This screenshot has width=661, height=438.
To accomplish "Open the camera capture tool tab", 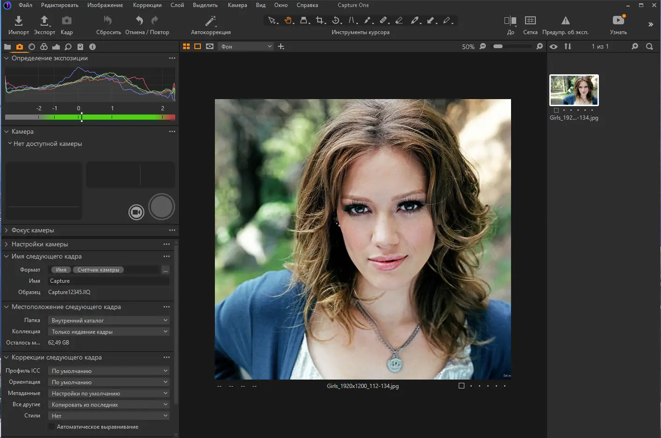I will tap(20, 47).
